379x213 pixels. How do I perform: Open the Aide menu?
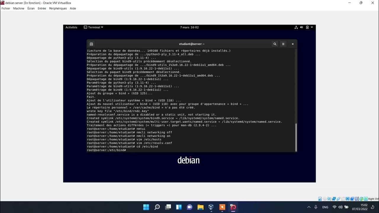coord(73,8)
